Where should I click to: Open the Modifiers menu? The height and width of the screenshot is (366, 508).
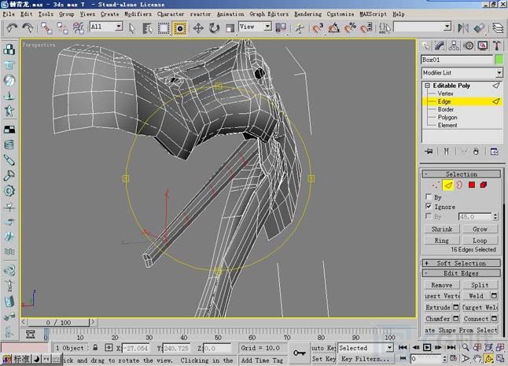pos(138,14)
